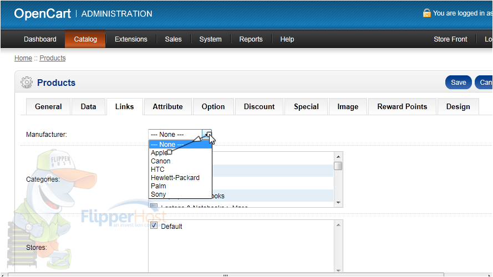Follow the Home breadcrumb link
Viewport: 493px width, 277px height.
point(23,58)
